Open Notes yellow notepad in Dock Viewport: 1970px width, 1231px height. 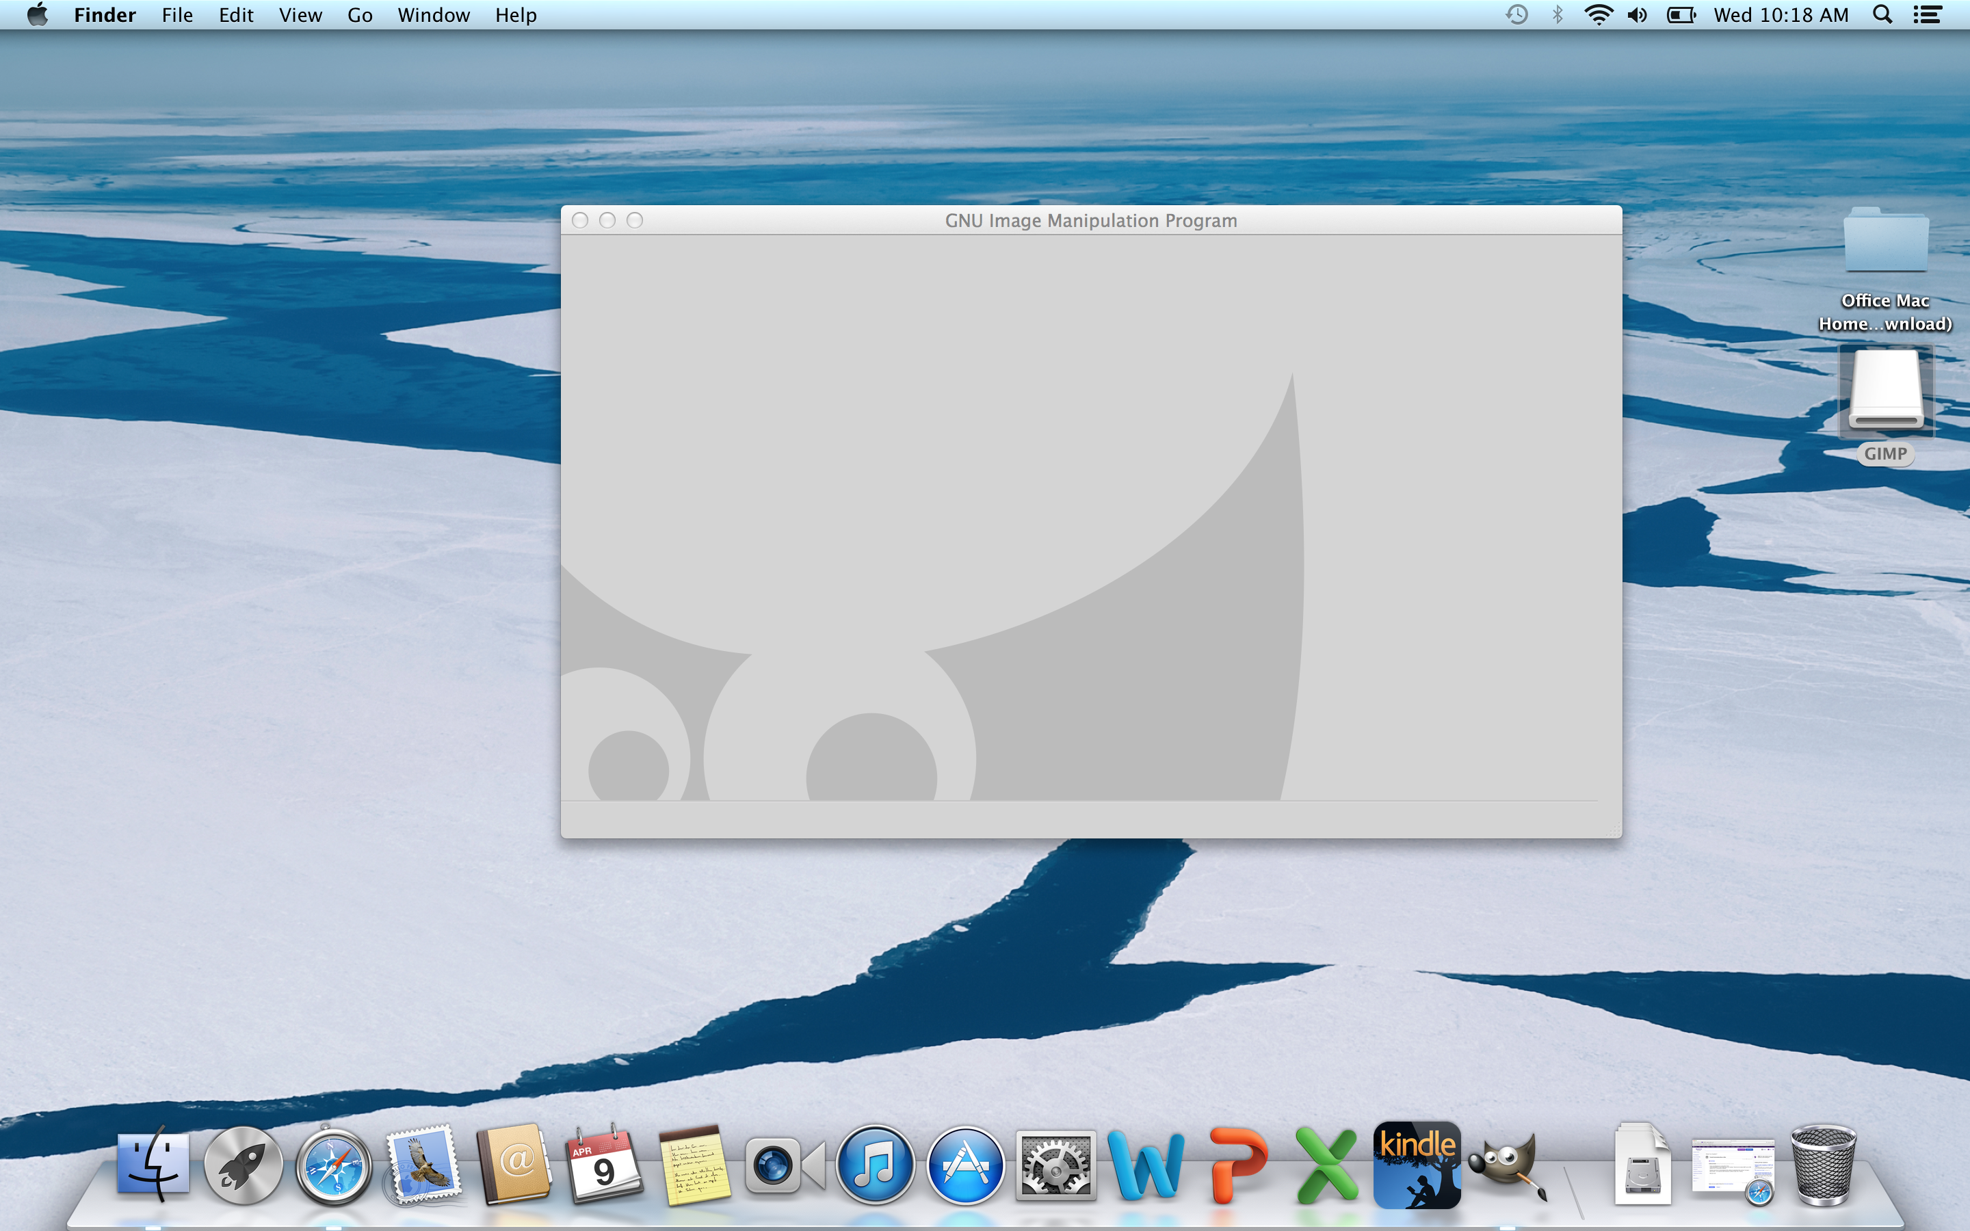(694, 1165)
